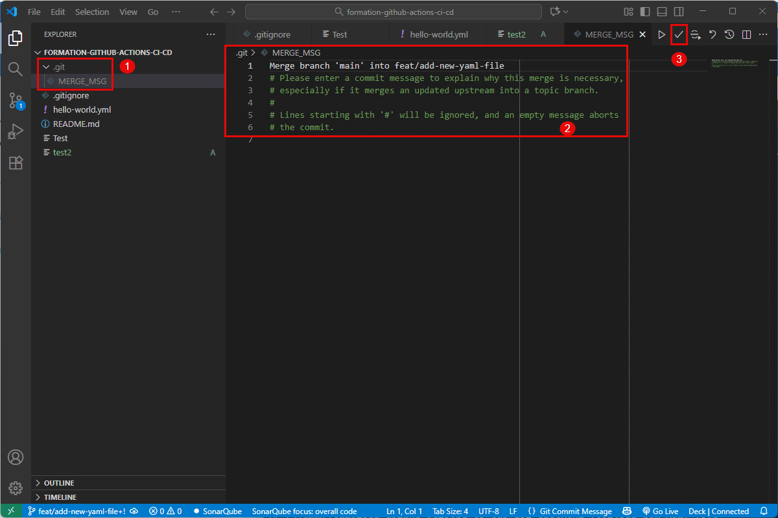Open the Extensions view
Screen dimensions: 778x518
tap(16, 163)
